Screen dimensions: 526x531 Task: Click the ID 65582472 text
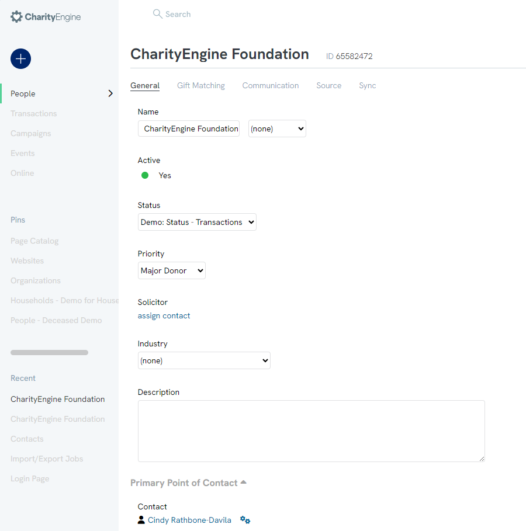pyautogui.click(x=349, y=56)
